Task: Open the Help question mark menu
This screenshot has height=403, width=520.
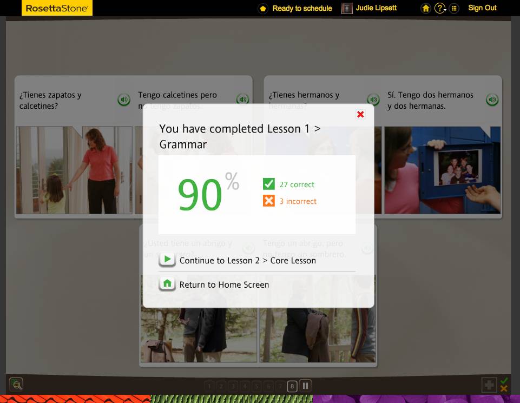Action: coord(440,8)
